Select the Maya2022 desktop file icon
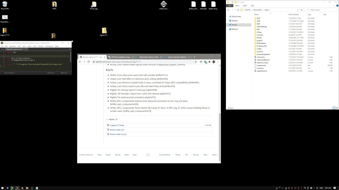This screenshot has width=339, height=190. pyautogui.click(x=5, y=18)
